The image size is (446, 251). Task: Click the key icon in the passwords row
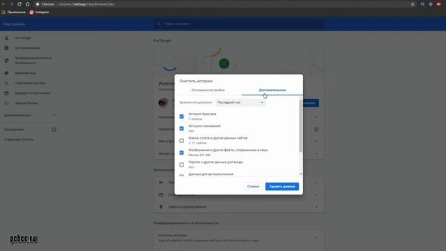161,183
